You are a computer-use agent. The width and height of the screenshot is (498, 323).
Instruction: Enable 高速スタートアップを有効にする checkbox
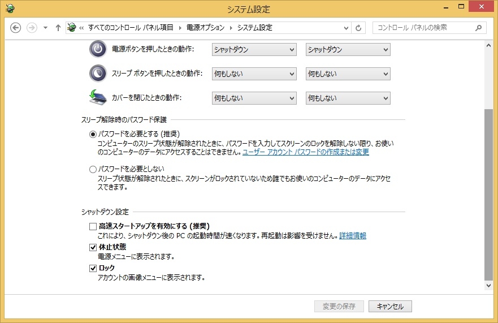click(93, 226)
